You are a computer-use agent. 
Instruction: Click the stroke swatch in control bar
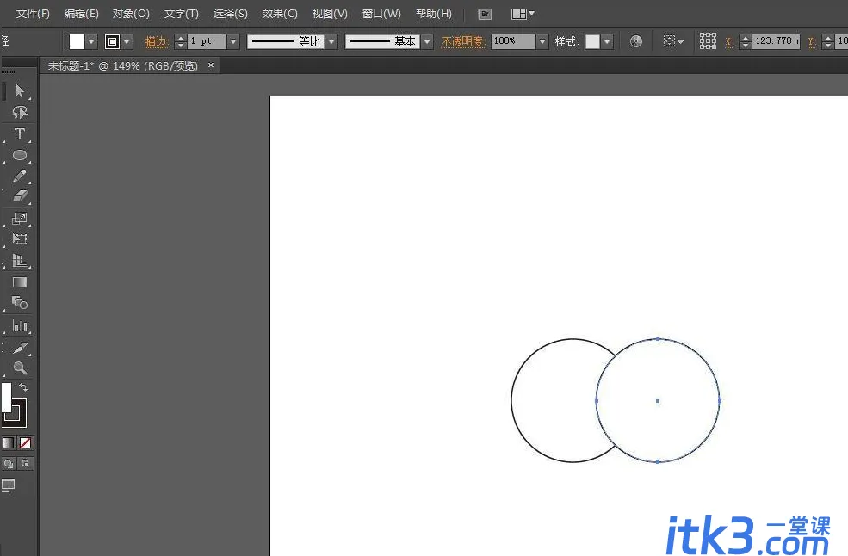113,41
